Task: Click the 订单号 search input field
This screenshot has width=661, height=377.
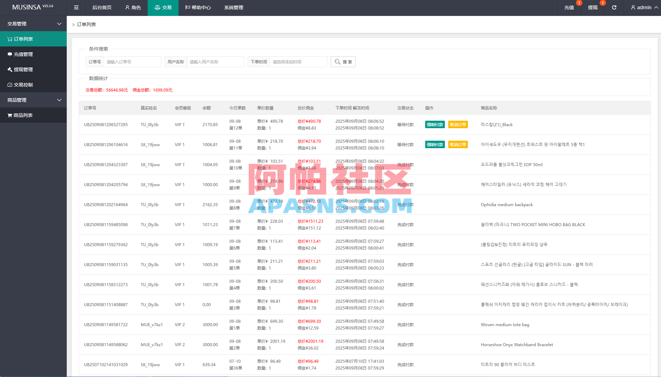Action: pos(132,62)
